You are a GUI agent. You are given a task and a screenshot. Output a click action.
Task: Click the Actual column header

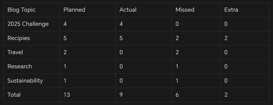click(x=128, y=10)
